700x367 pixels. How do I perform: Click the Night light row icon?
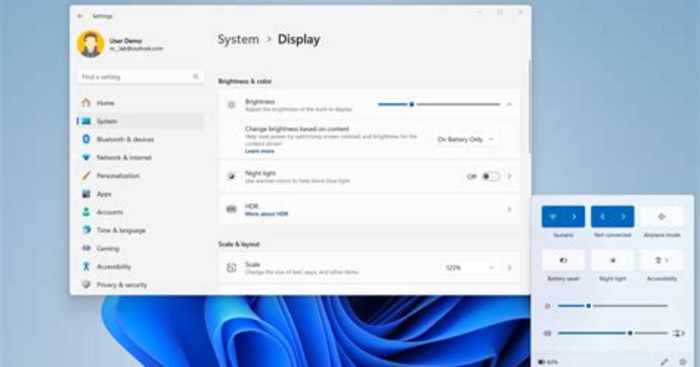click(231, 176)
